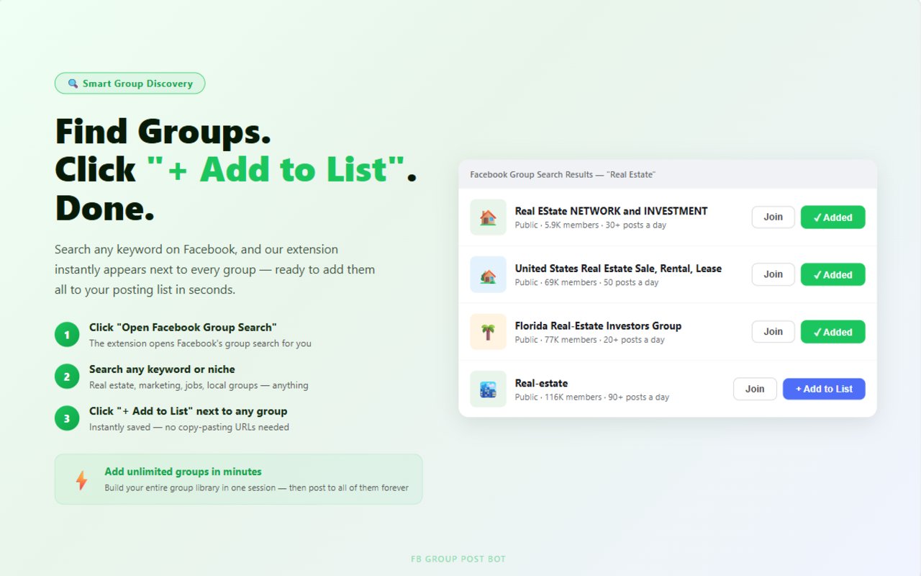Click the Smart Group Discovery pill badge
921x576 pixels.
[130, 84]
